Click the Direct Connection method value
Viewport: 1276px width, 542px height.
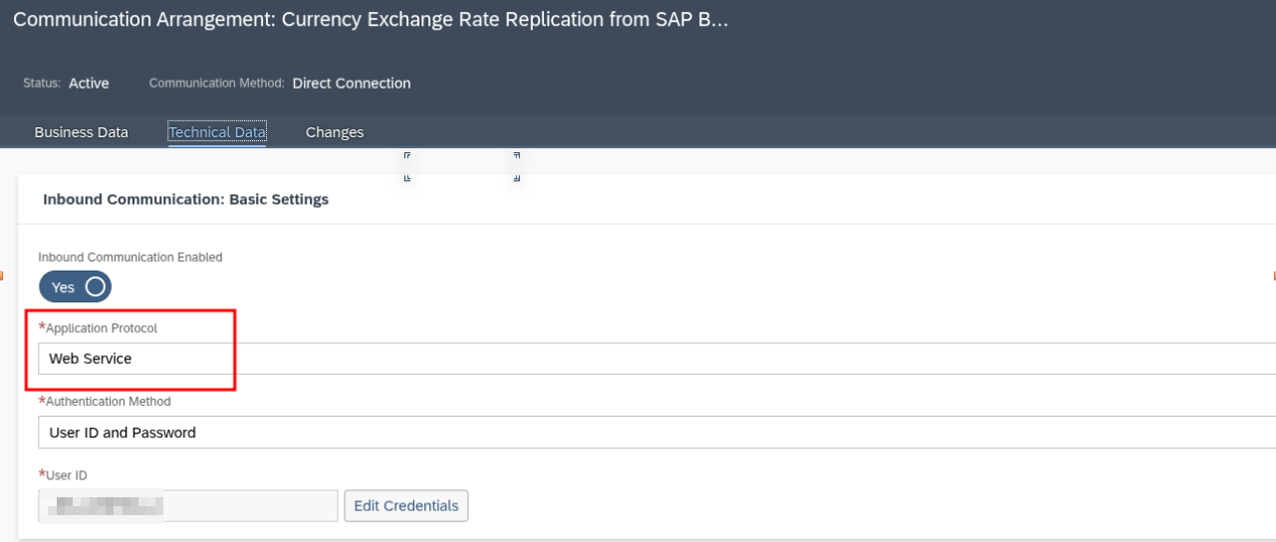point(352,84)
